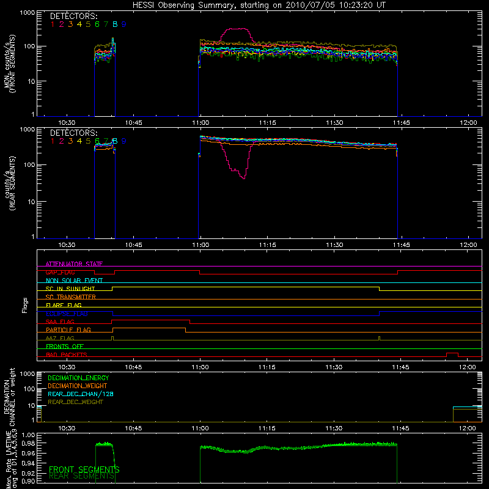Click the Mon. Rate LIVETIME axis title
Screen dimensions: 489x489
click(x=12, y=460)
